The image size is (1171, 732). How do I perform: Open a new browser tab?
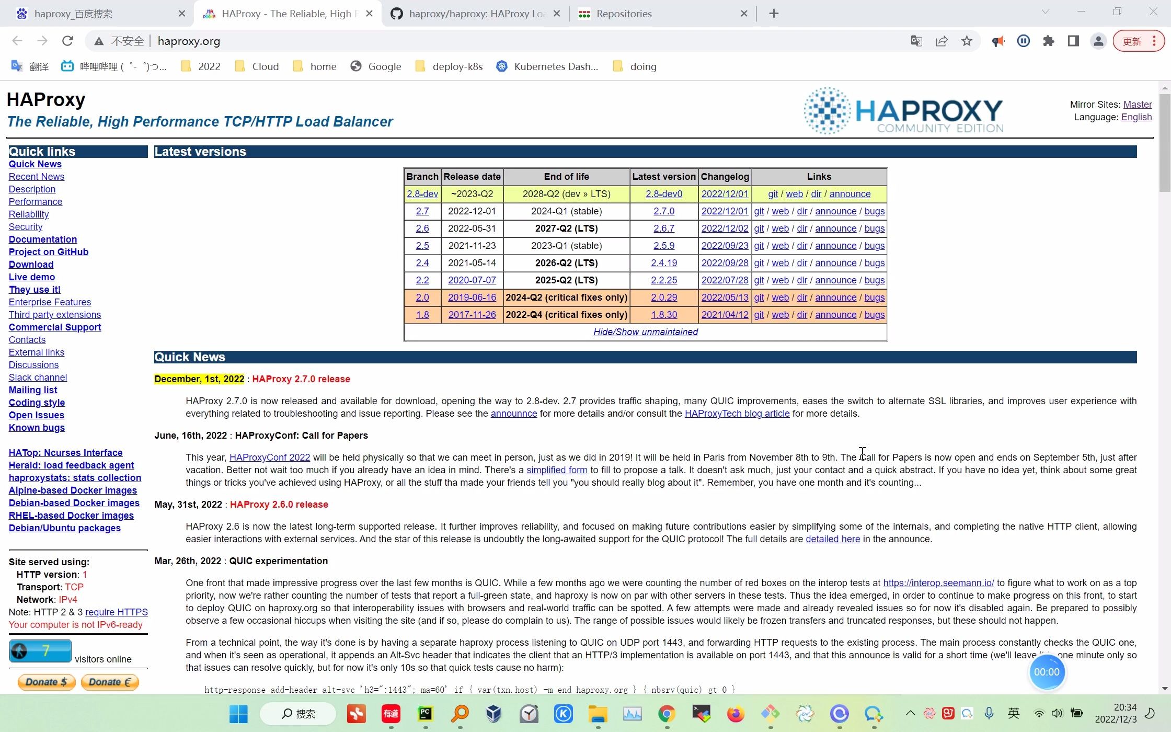coord(774,14)
